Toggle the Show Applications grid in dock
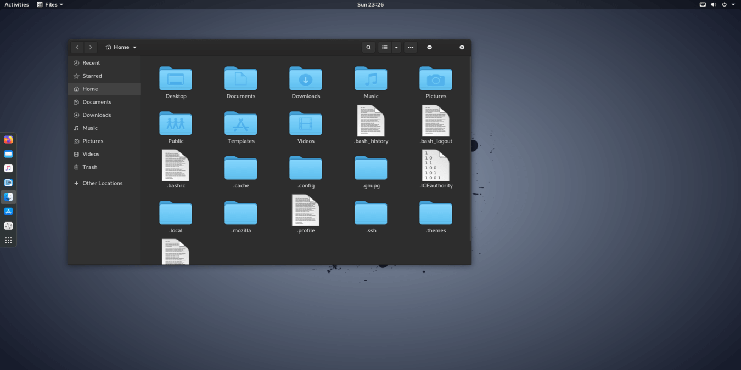The width and height of the screenshot is (741, 370). point(8,240)
